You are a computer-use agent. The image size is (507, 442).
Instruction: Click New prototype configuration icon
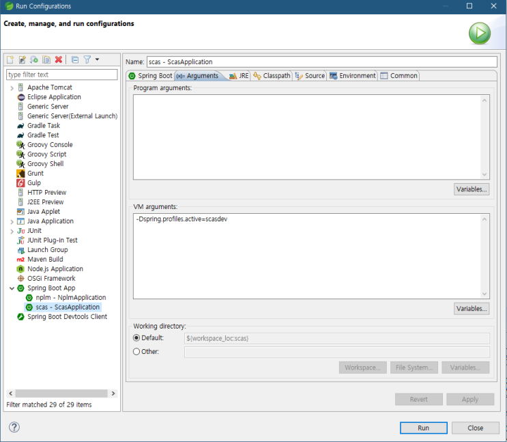click(22, 59)
